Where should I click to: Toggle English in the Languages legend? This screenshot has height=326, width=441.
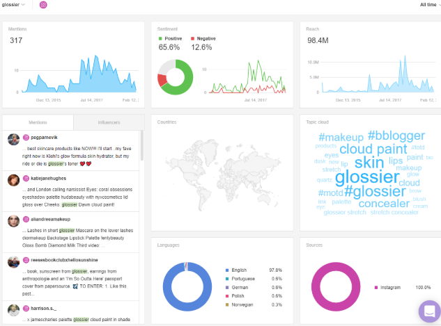point(236,270)
